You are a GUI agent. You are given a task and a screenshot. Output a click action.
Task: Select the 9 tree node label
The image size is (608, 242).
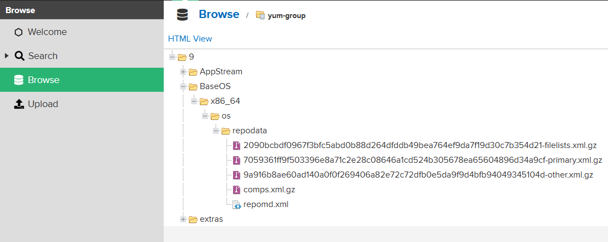pos(191,57)
